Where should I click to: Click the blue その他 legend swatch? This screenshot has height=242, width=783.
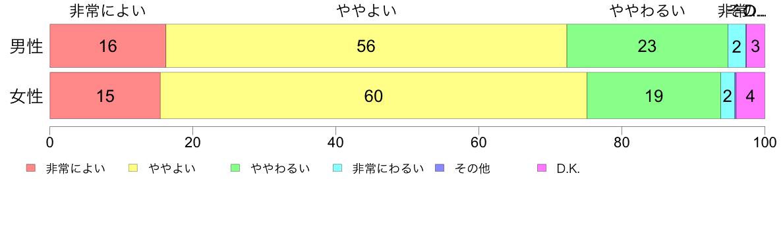click(x=440, y=168)
